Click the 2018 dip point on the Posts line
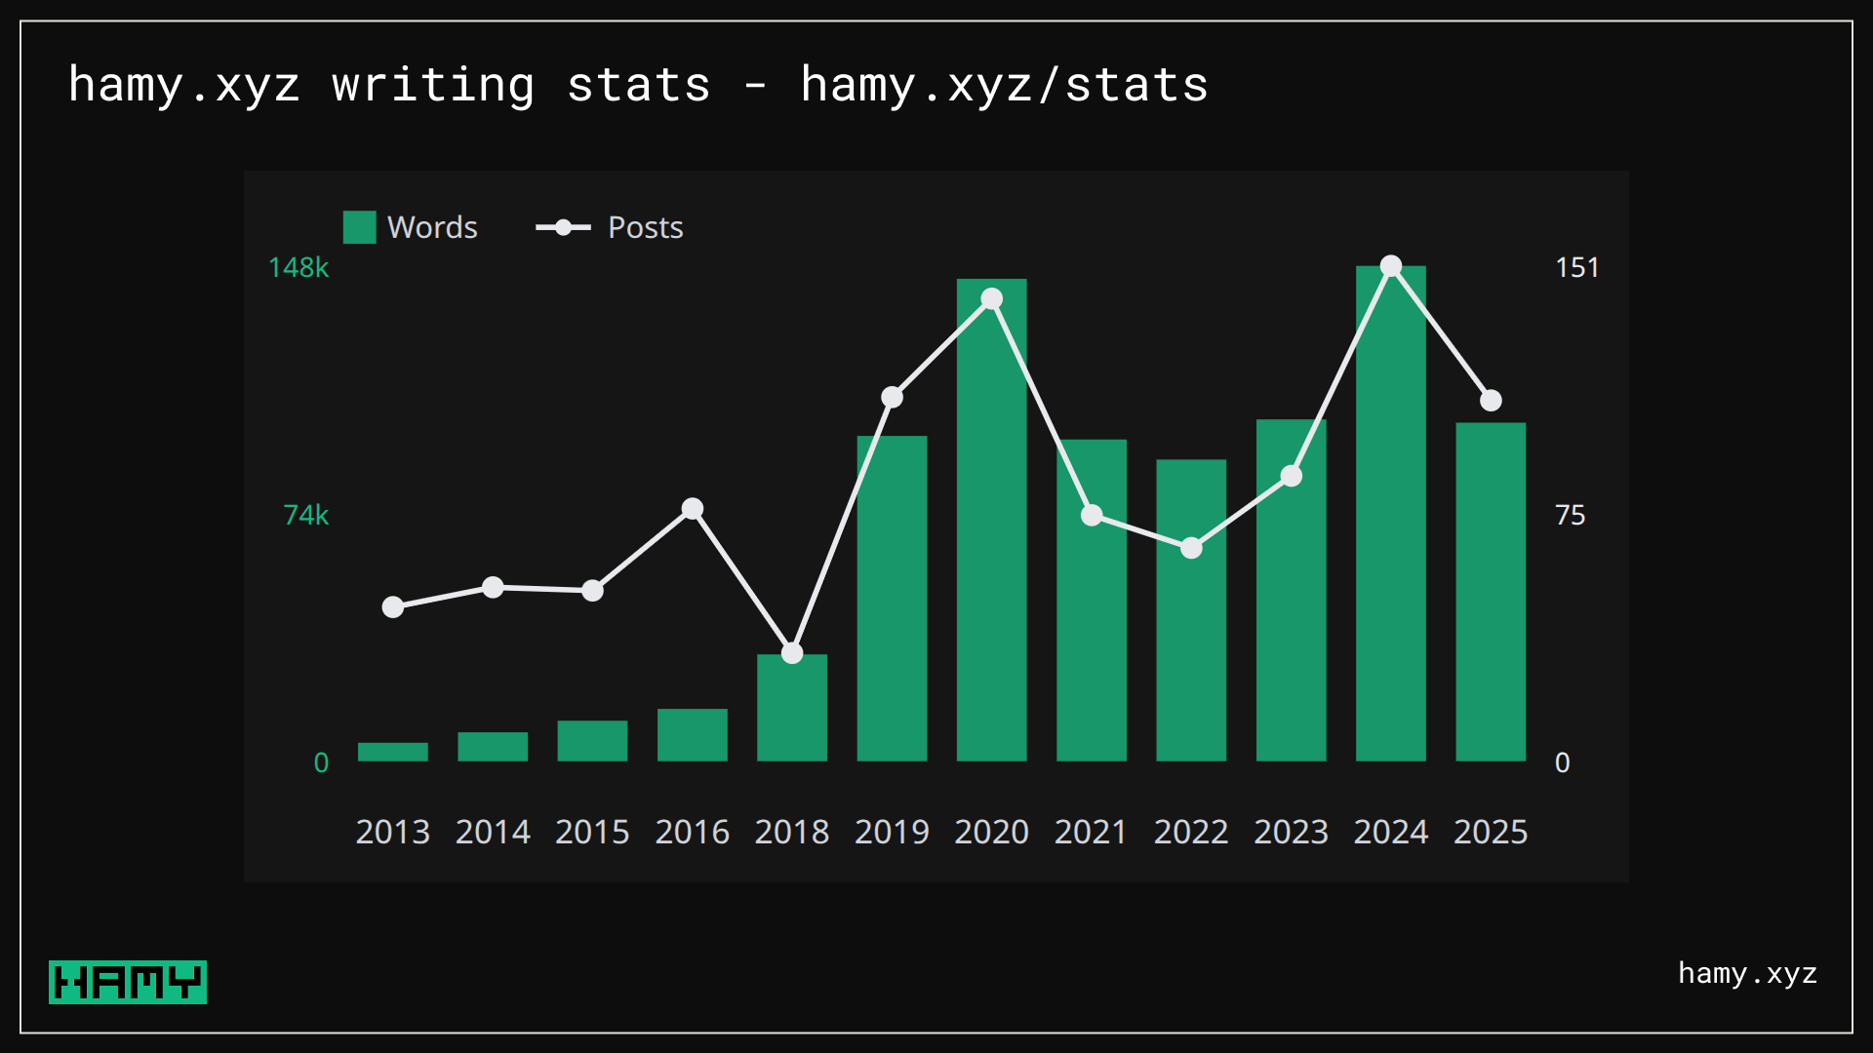1873x1053 pixels. tap(792, 651)
